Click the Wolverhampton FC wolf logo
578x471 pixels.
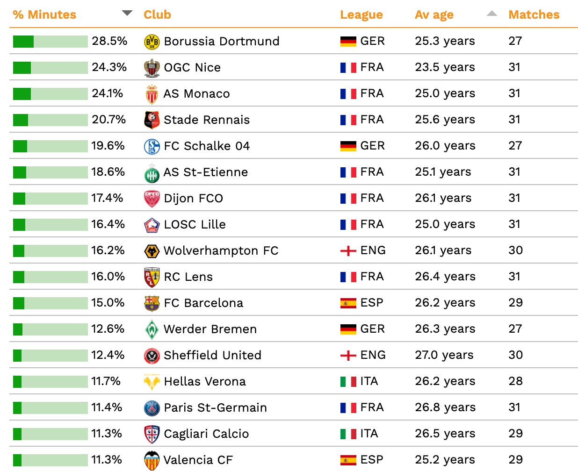coord(152,251)
